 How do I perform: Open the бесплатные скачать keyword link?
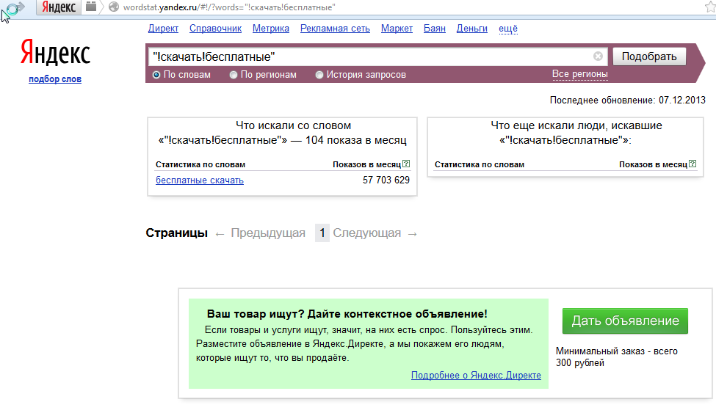(200, 180)
